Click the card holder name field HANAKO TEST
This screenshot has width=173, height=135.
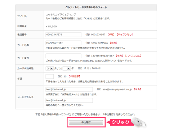63,43
